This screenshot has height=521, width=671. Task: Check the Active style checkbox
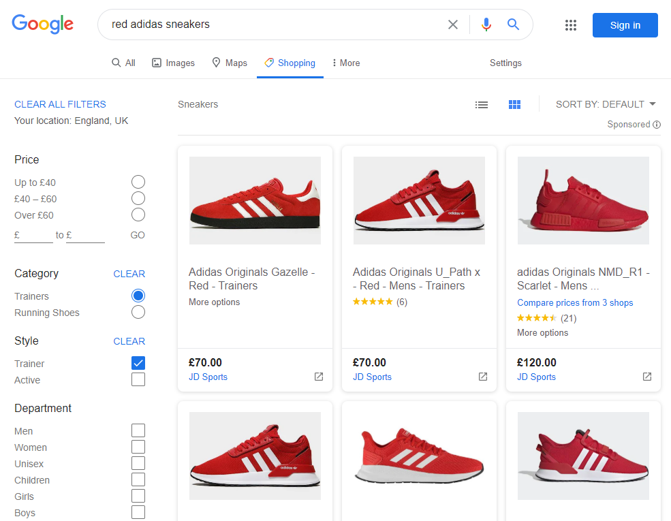pyautogui.click(x=138, y=379)
